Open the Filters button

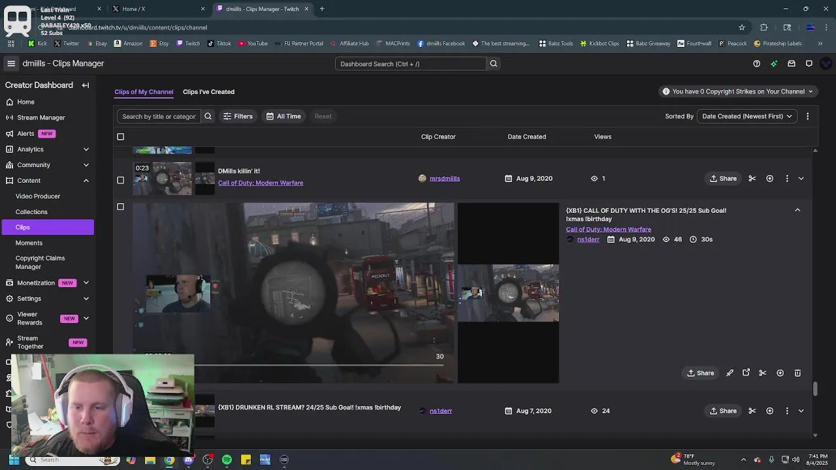point(238,116)
